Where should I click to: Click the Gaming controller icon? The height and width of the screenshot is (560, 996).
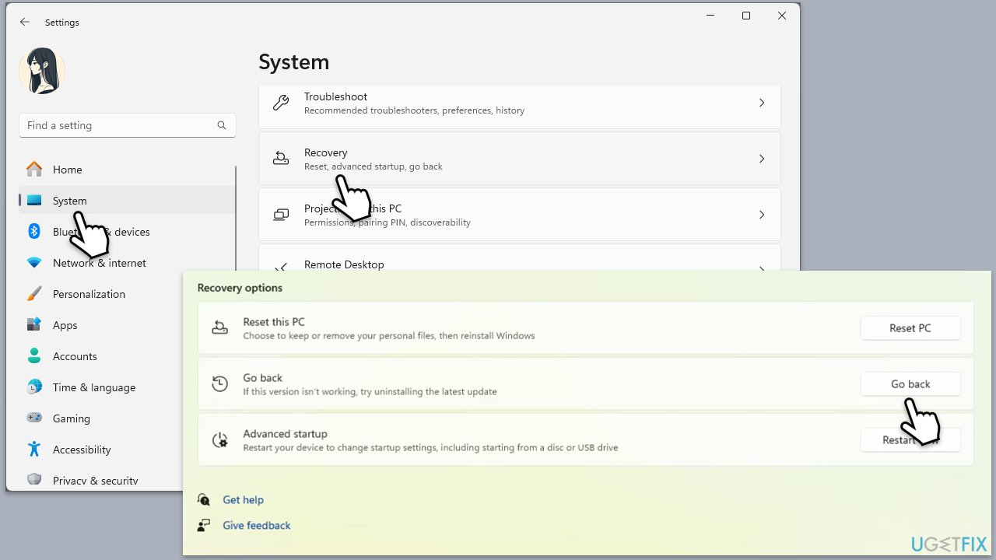[x=34, y=418]
